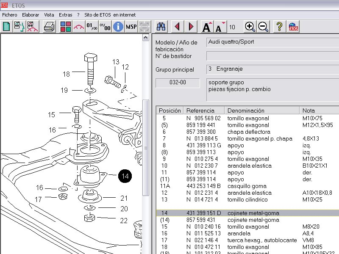Viewport: 339px width, 254px height.
Task: Open search with the binoculars icon
Action: coord(161,27)
